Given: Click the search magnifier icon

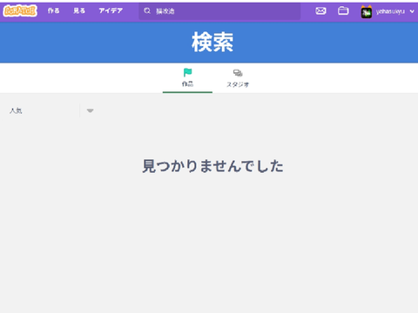Looking at the screenshot, I should click(x=147, y=11).
